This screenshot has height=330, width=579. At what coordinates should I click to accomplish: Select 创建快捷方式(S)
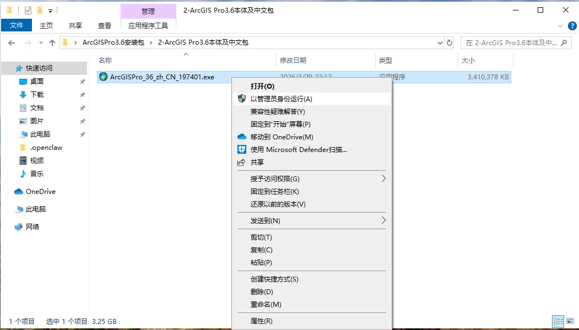tap(312, 279)
